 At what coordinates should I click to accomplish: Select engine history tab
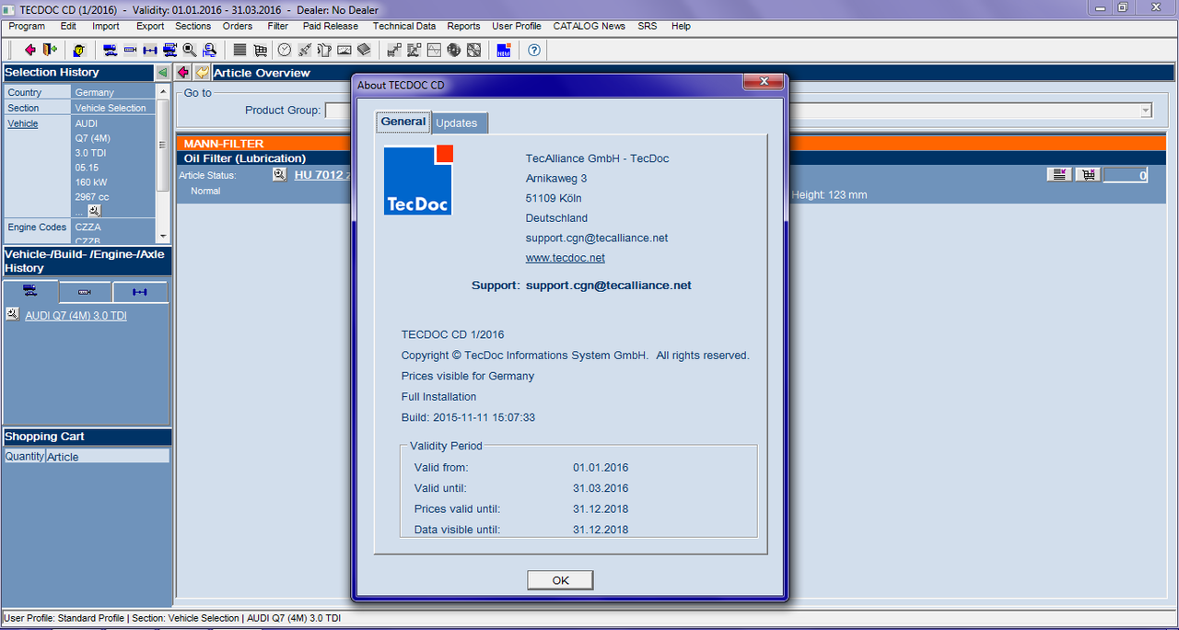[85, 292]
